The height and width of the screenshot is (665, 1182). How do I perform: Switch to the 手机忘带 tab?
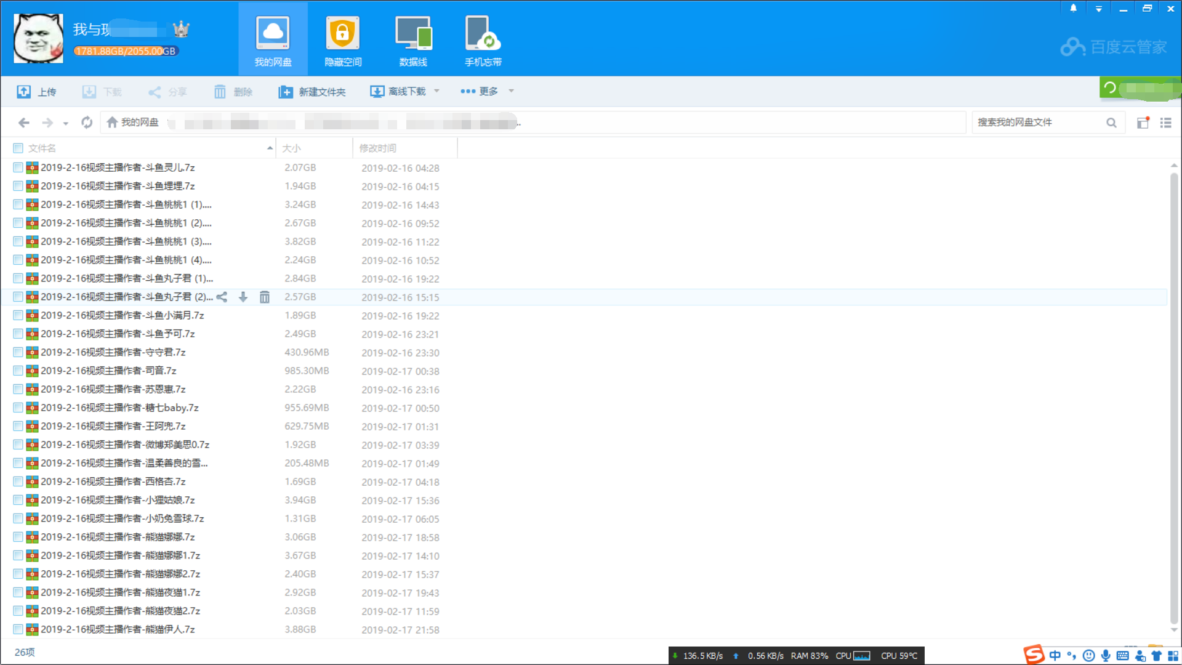[483, 40]
